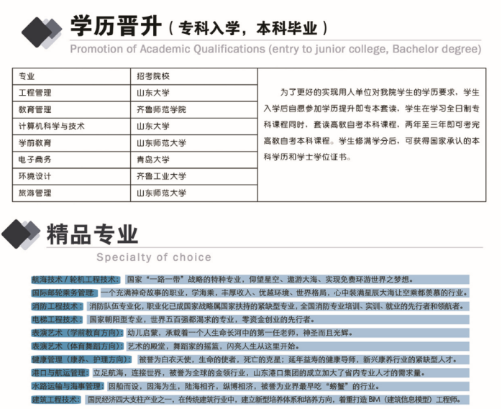The width and height of the screenshot is (502, 409).
Task: Click the 'Specialty of choice' subtitle
Action: point(154,257)
